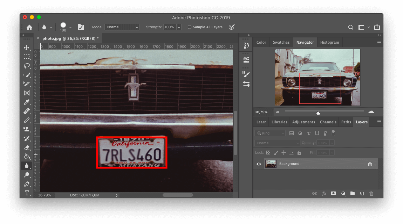Select the Quick Selection tool
This screenshot has height=224, width=403.
click(x=27, y=75)
